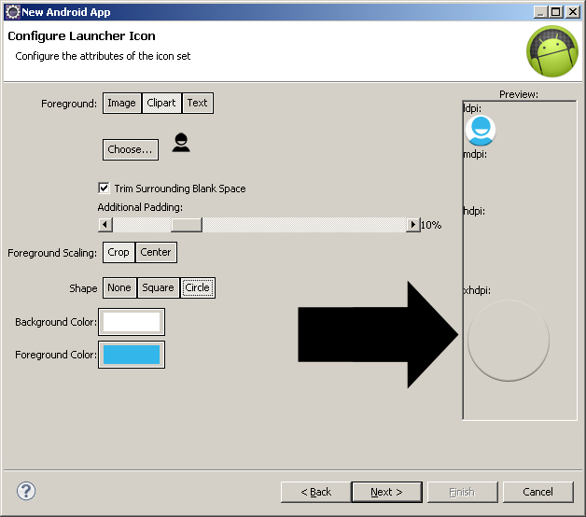
Task: Click the help question mark icon
Action: (26, 491)
